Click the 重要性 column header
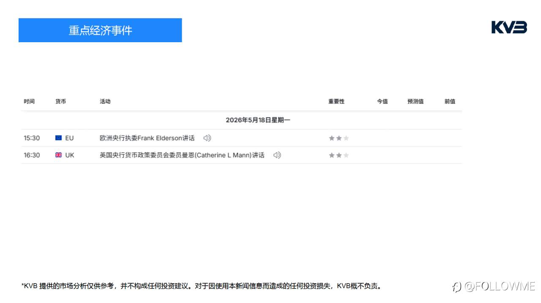This screenshot has width=541, height=303. (x=336, y=101)
